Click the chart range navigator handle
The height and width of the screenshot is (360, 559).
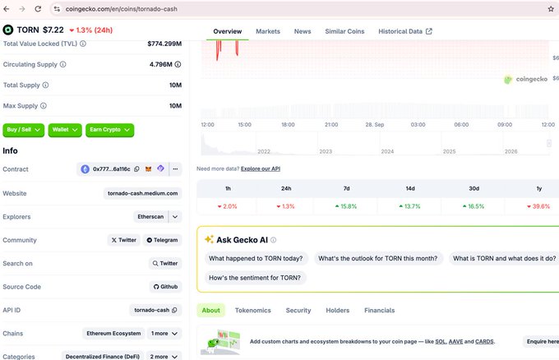point(549,143)
